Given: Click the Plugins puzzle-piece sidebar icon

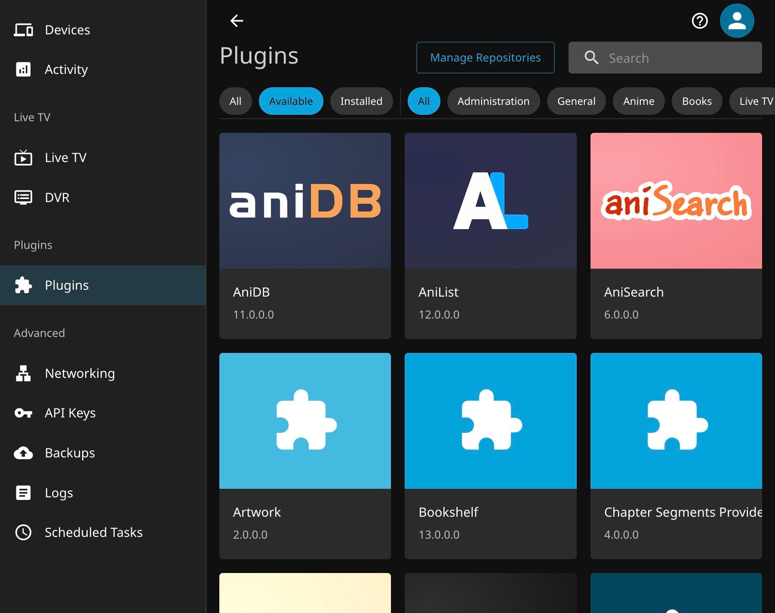Looking at the screenshot, I should (23, 285).
